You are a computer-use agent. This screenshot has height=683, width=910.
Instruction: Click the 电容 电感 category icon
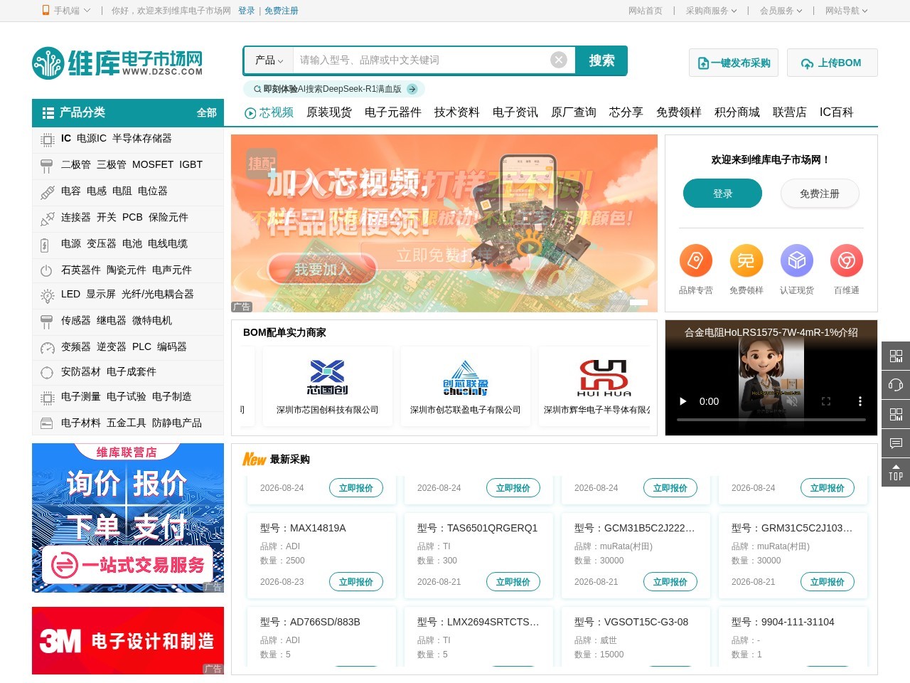point(47,192)
